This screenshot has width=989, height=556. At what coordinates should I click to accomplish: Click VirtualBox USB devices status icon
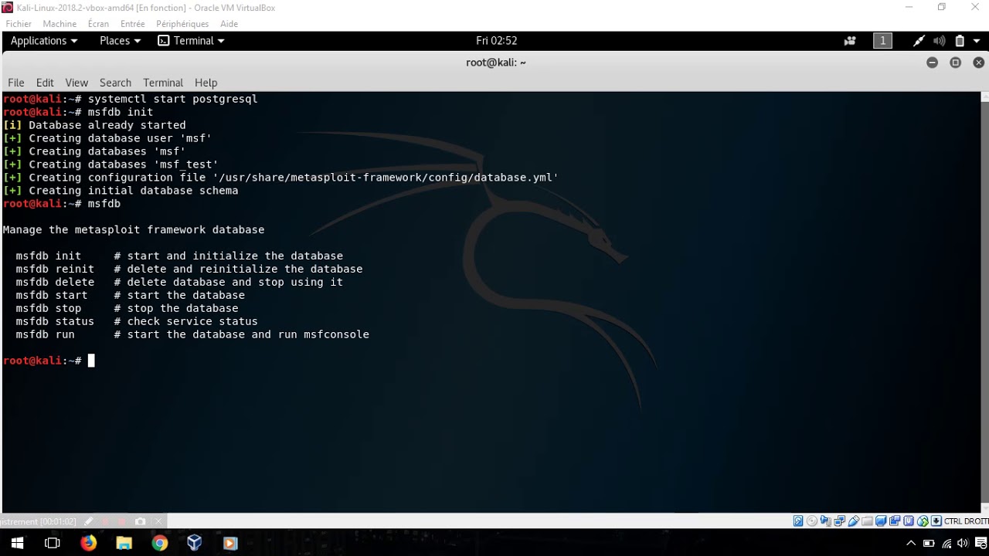pos(854,521)
